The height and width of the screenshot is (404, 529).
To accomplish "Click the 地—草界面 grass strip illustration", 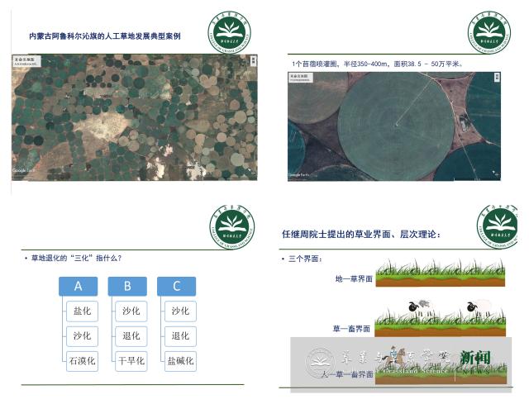I will (441, 274).
